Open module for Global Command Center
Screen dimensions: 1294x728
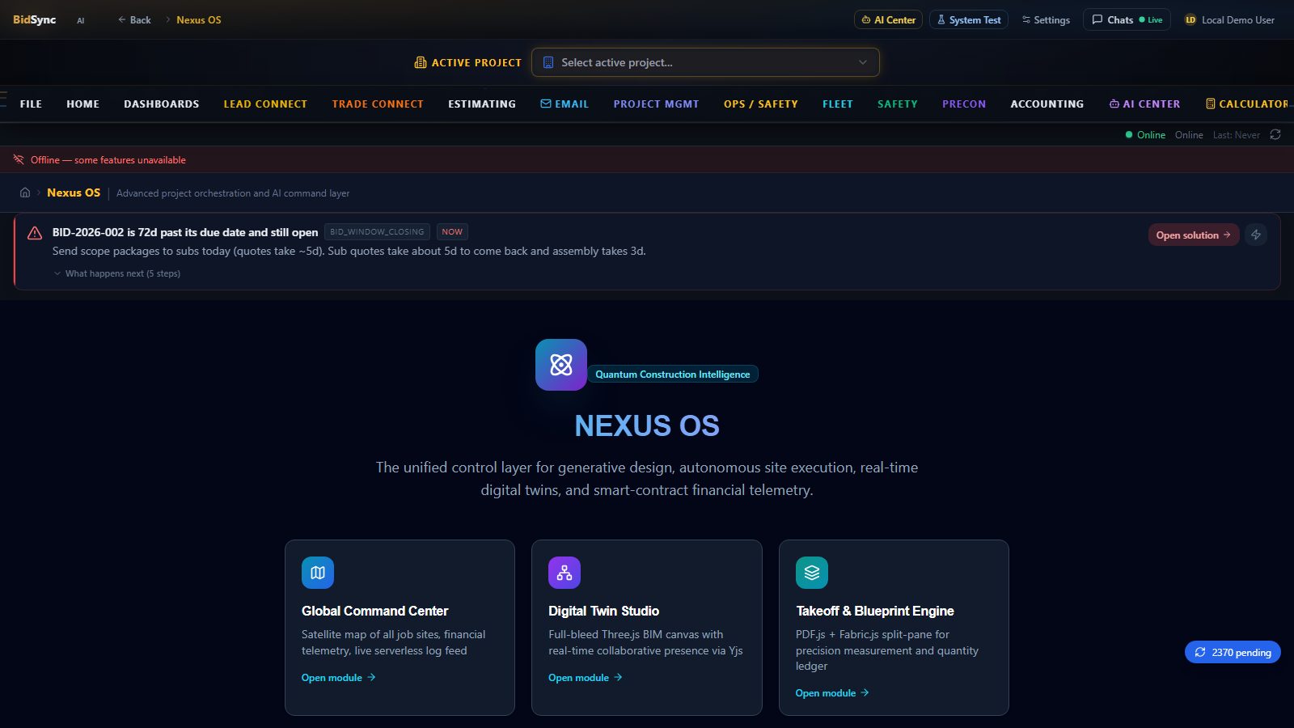[339, 678]
